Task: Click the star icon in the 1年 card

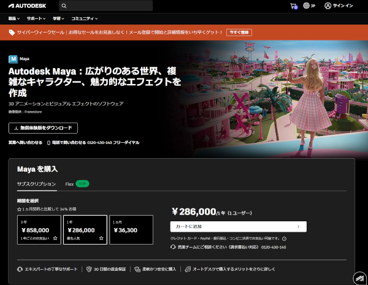Action: (101, 238)
